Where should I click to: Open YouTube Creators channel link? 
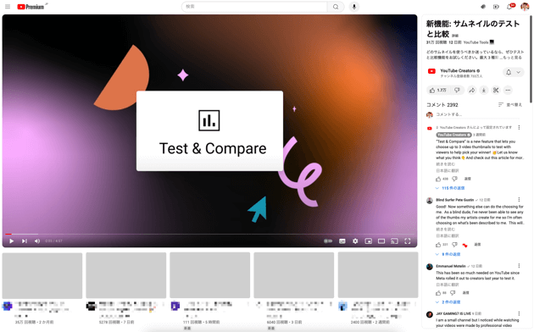[x=458, y=71]
